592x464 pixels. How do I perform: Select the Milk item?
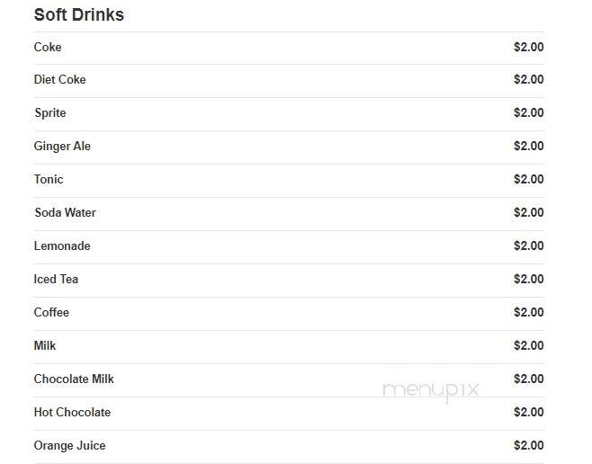(x=45, y=345)
